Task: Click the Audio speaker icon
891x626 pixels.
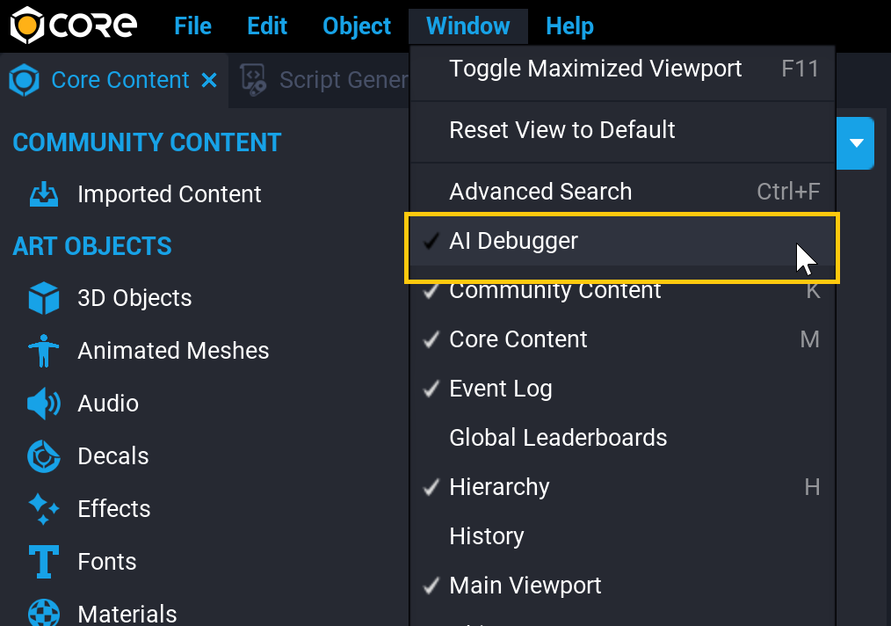Action: [x=43, y=404]
